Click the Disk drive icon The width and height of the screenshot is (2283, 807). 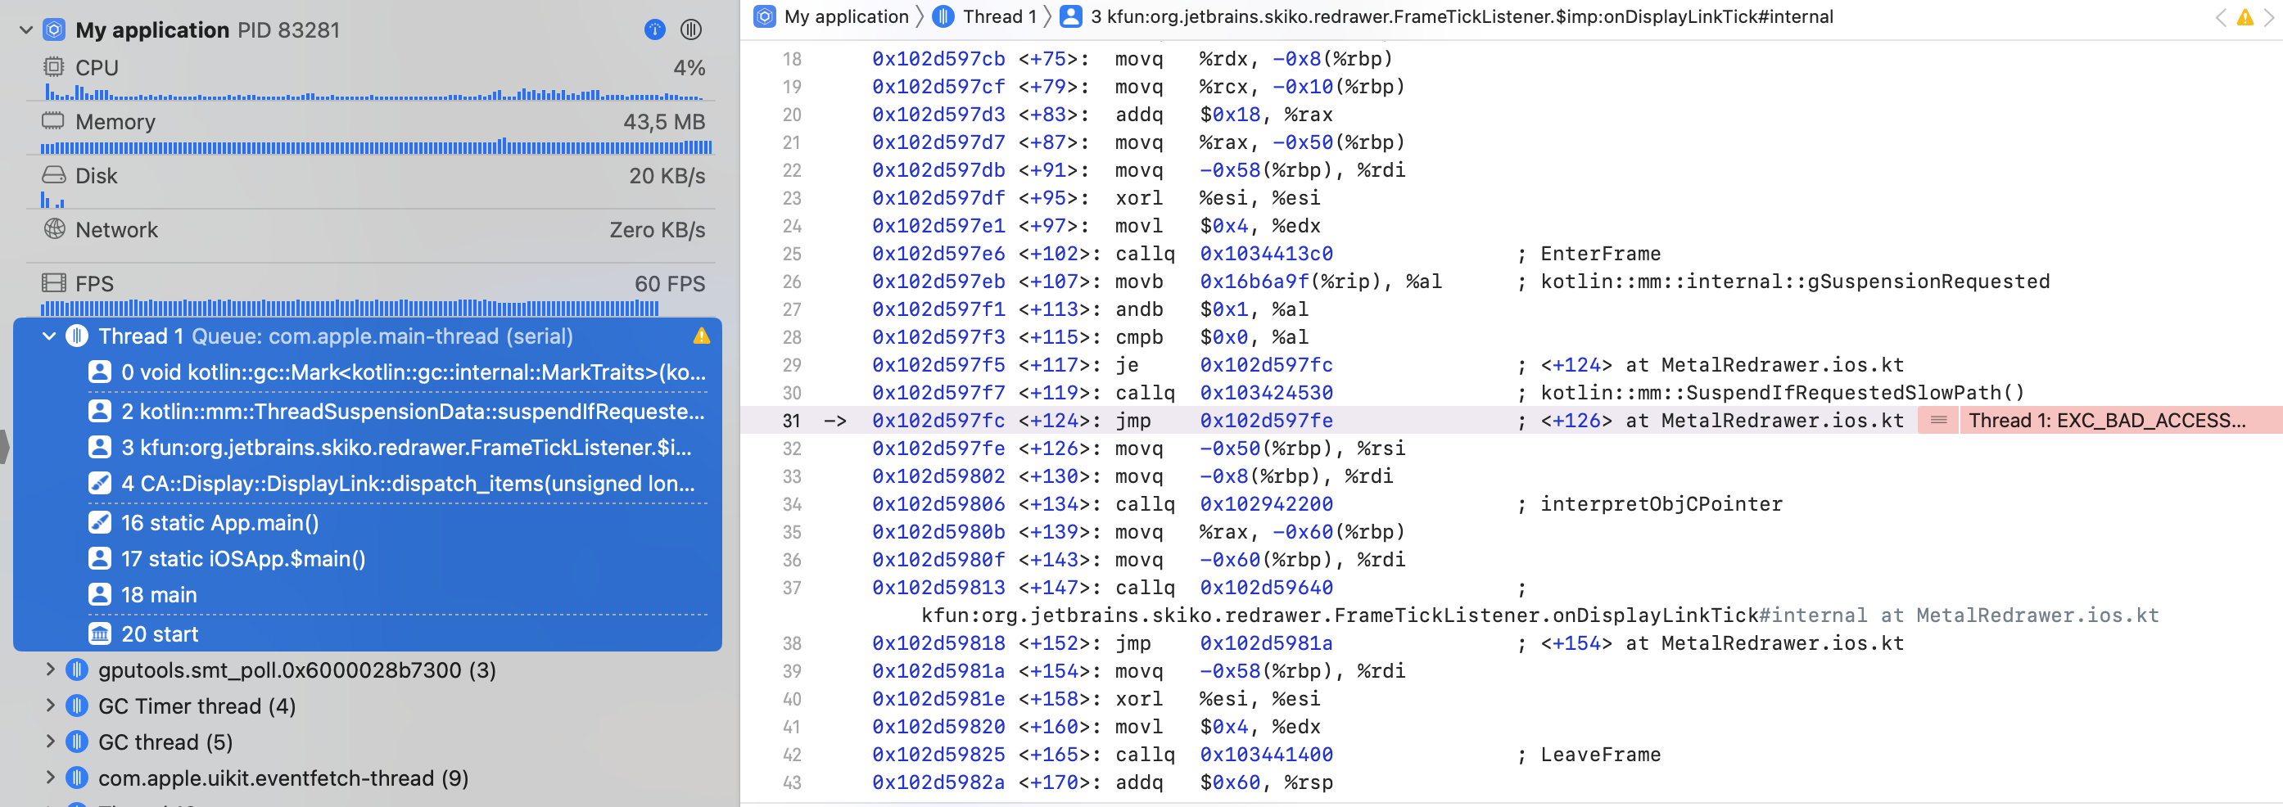tap(54, 174)
